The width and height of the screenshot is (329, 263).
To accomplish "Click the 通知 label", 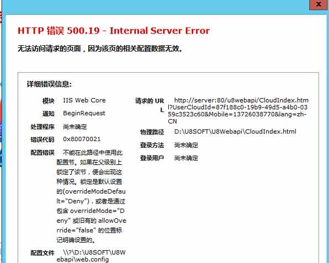I will point(48,114).
